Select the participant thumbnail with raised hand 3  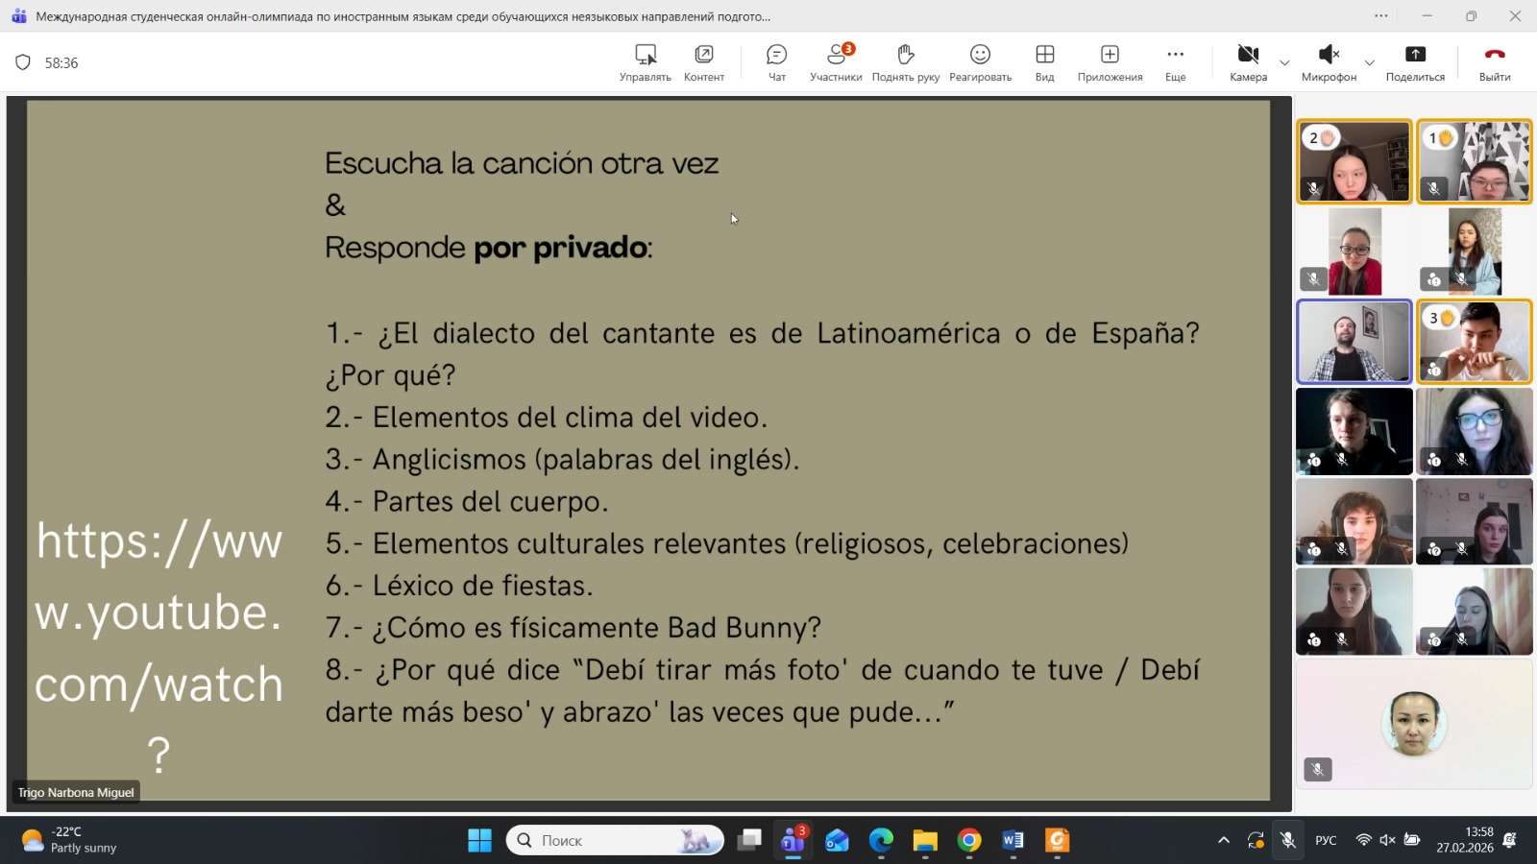click(x=1474, y=342)
